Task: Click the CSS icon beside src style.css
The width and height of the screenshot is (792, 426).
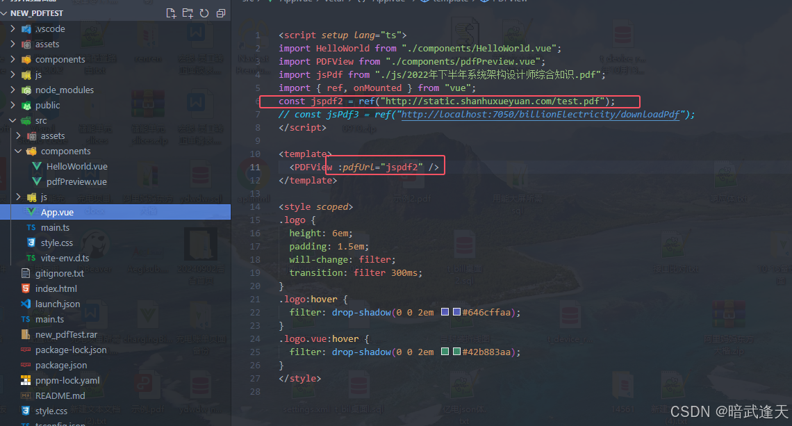Action: click(x=31, y=243)
